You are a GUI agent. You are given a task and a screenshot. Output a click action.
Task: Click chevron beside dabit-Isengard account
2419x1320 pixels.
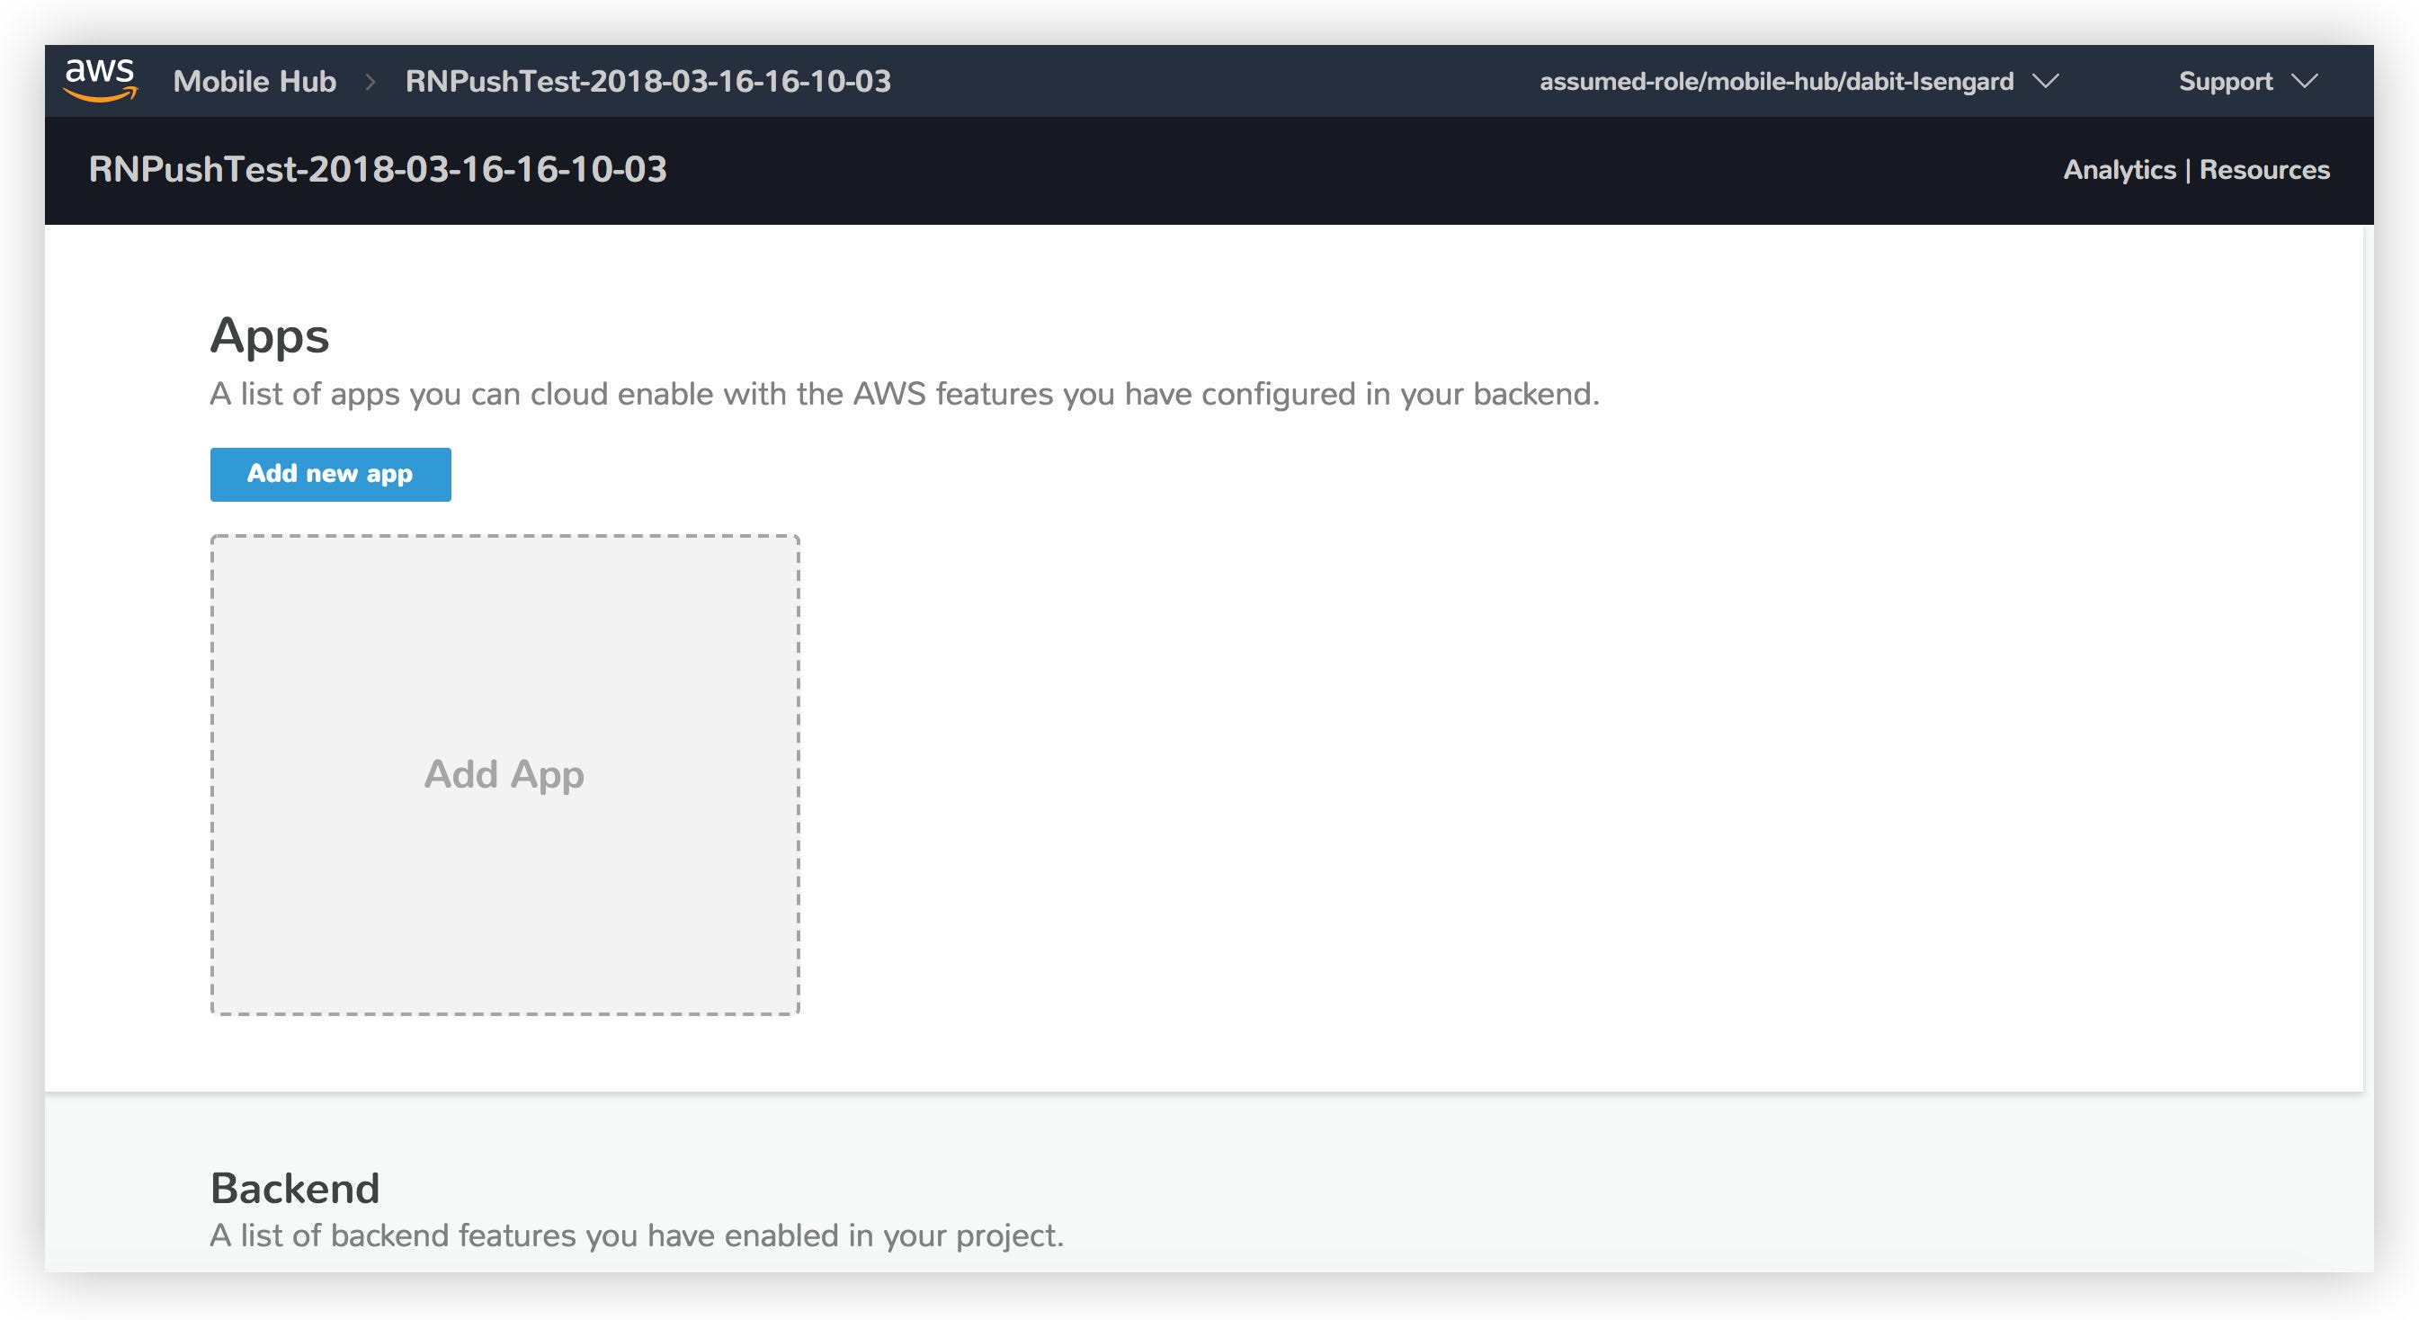(x=2045, y=82)
